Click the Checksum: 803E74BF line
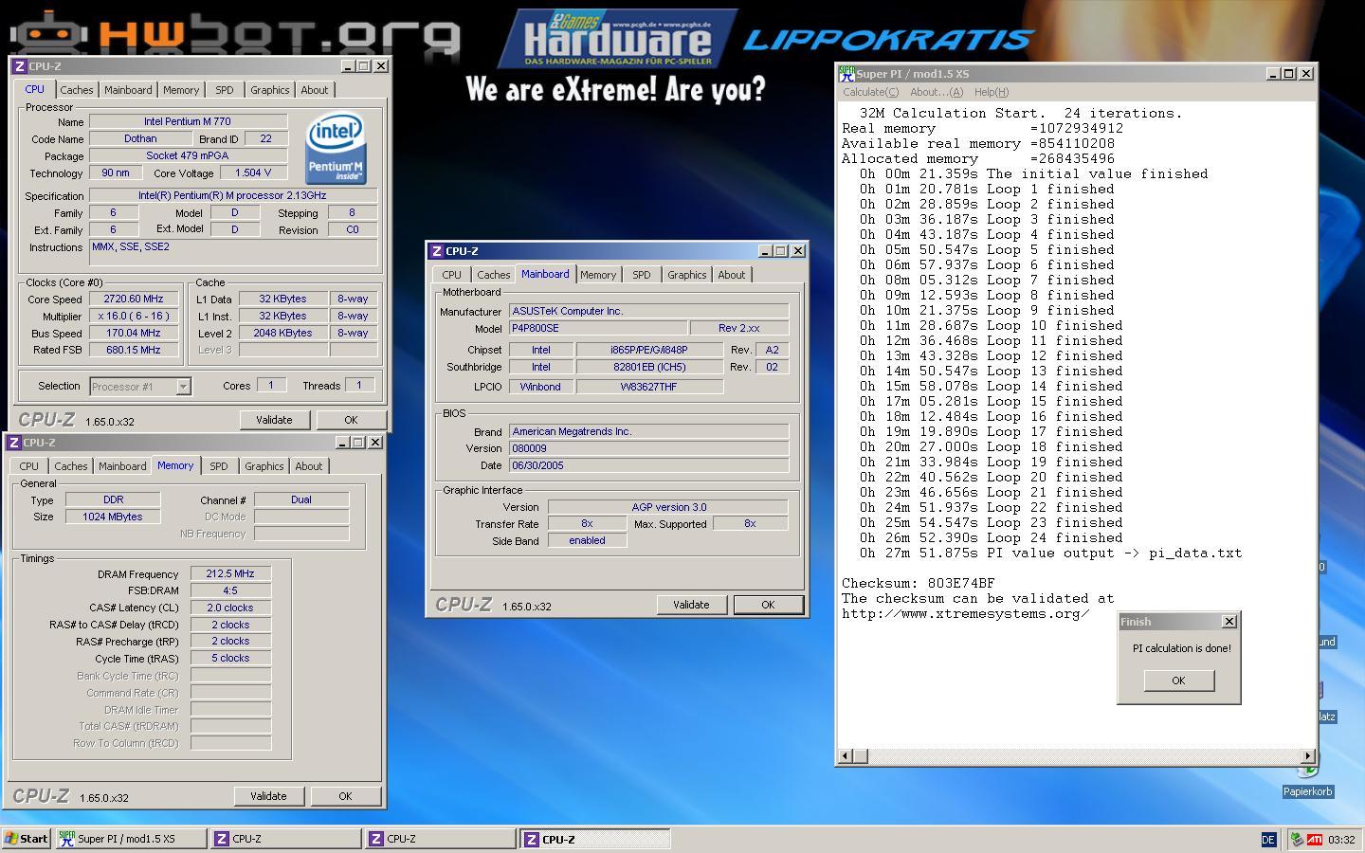The height and width of the screenshot is (853, 1365). pyautogui.click(x=919, y=583)
